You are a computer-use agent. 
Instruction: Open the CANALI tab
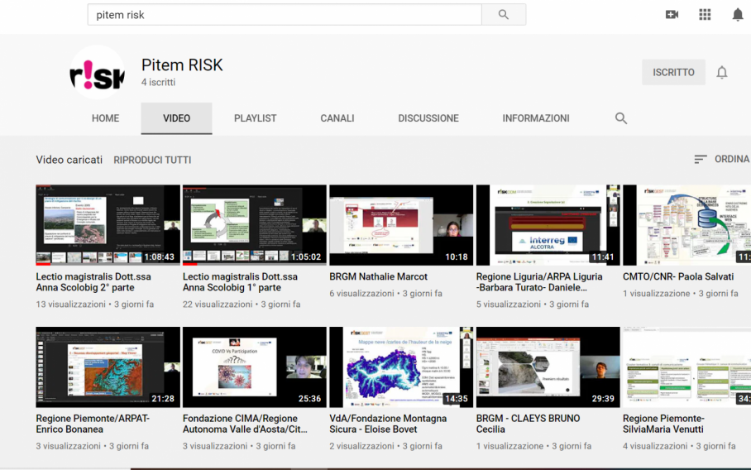point(337,118)
